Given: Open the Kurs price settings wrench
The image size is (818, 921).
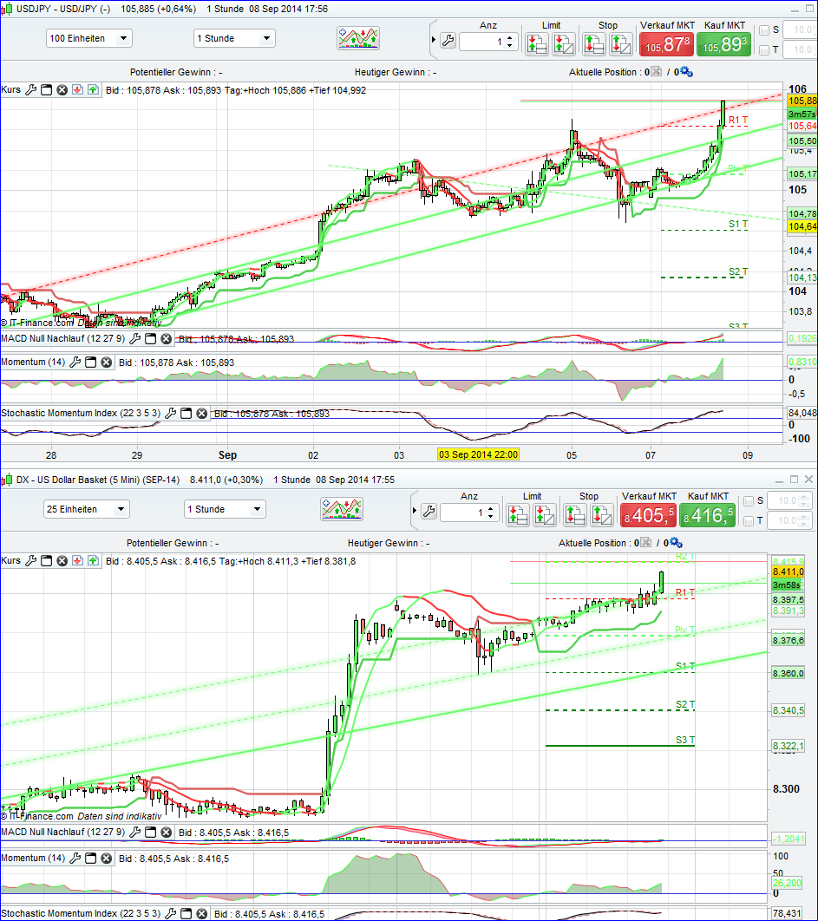Looking at the screenshot, I should click(x=30, y=89).
